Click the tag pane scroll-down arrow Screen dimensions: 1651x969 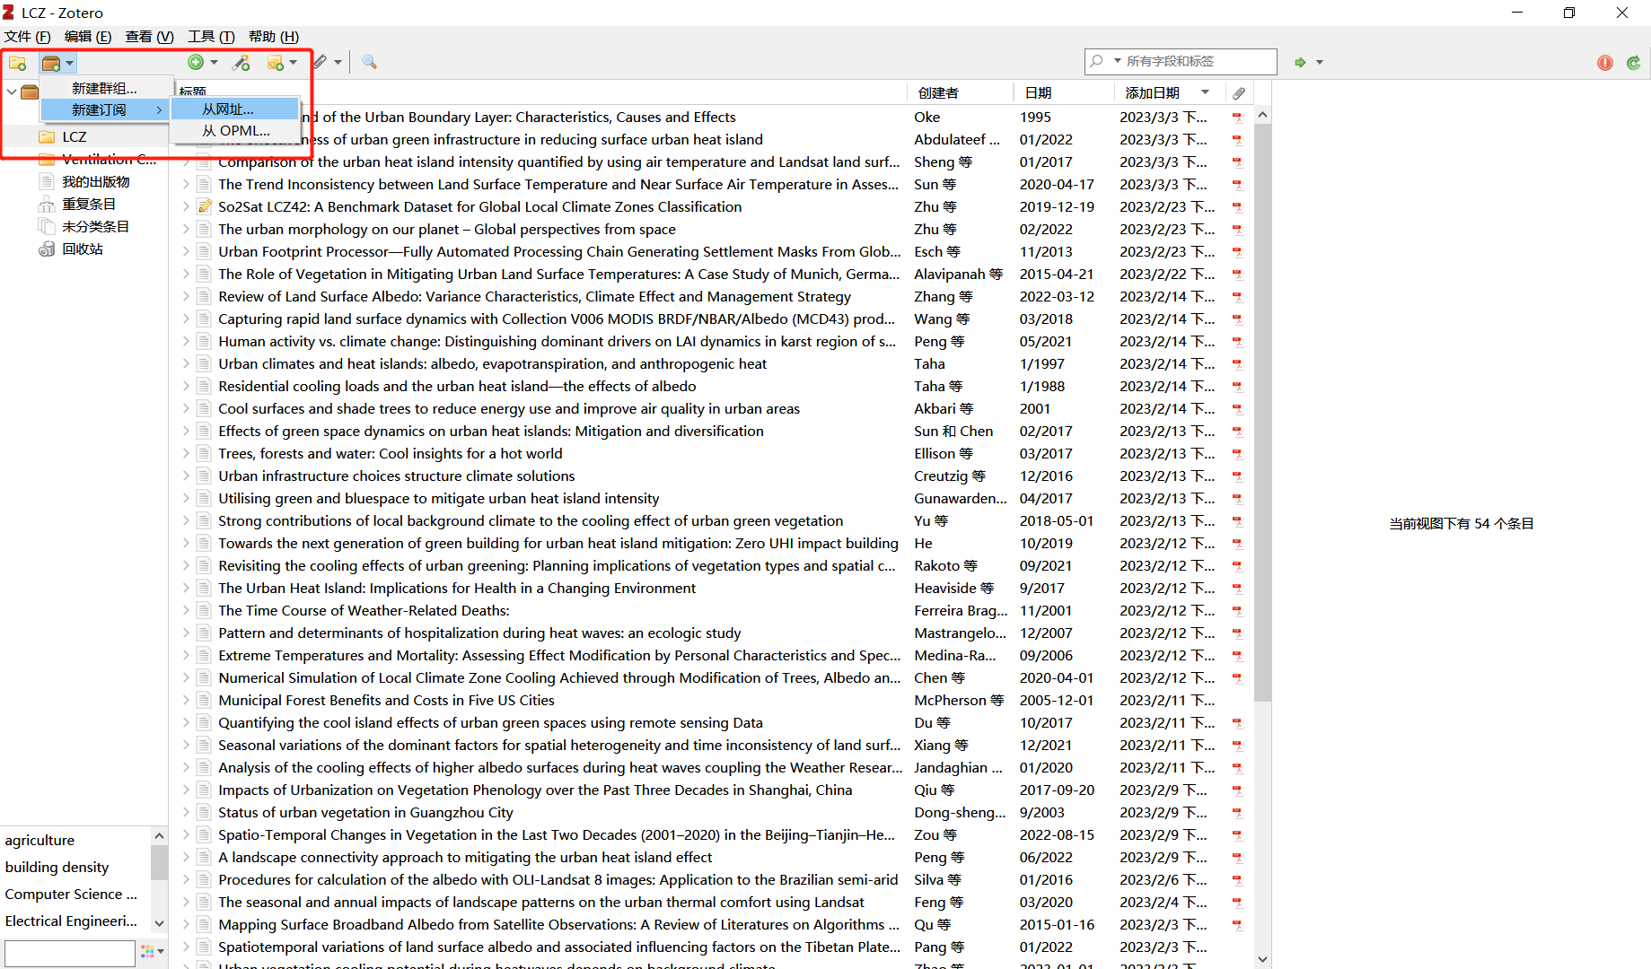pos(159,923)
